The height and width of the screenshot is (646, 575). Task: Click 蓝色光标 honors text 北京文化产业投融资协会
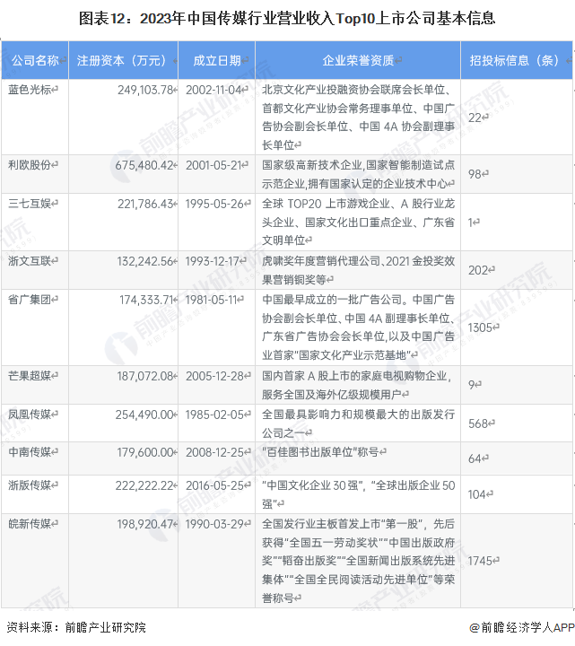pos(321,90)
